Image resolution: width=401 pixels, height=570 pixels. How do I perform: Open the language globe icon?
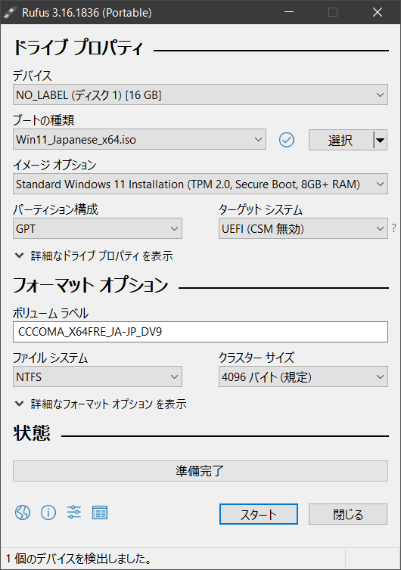coord(23,513)
